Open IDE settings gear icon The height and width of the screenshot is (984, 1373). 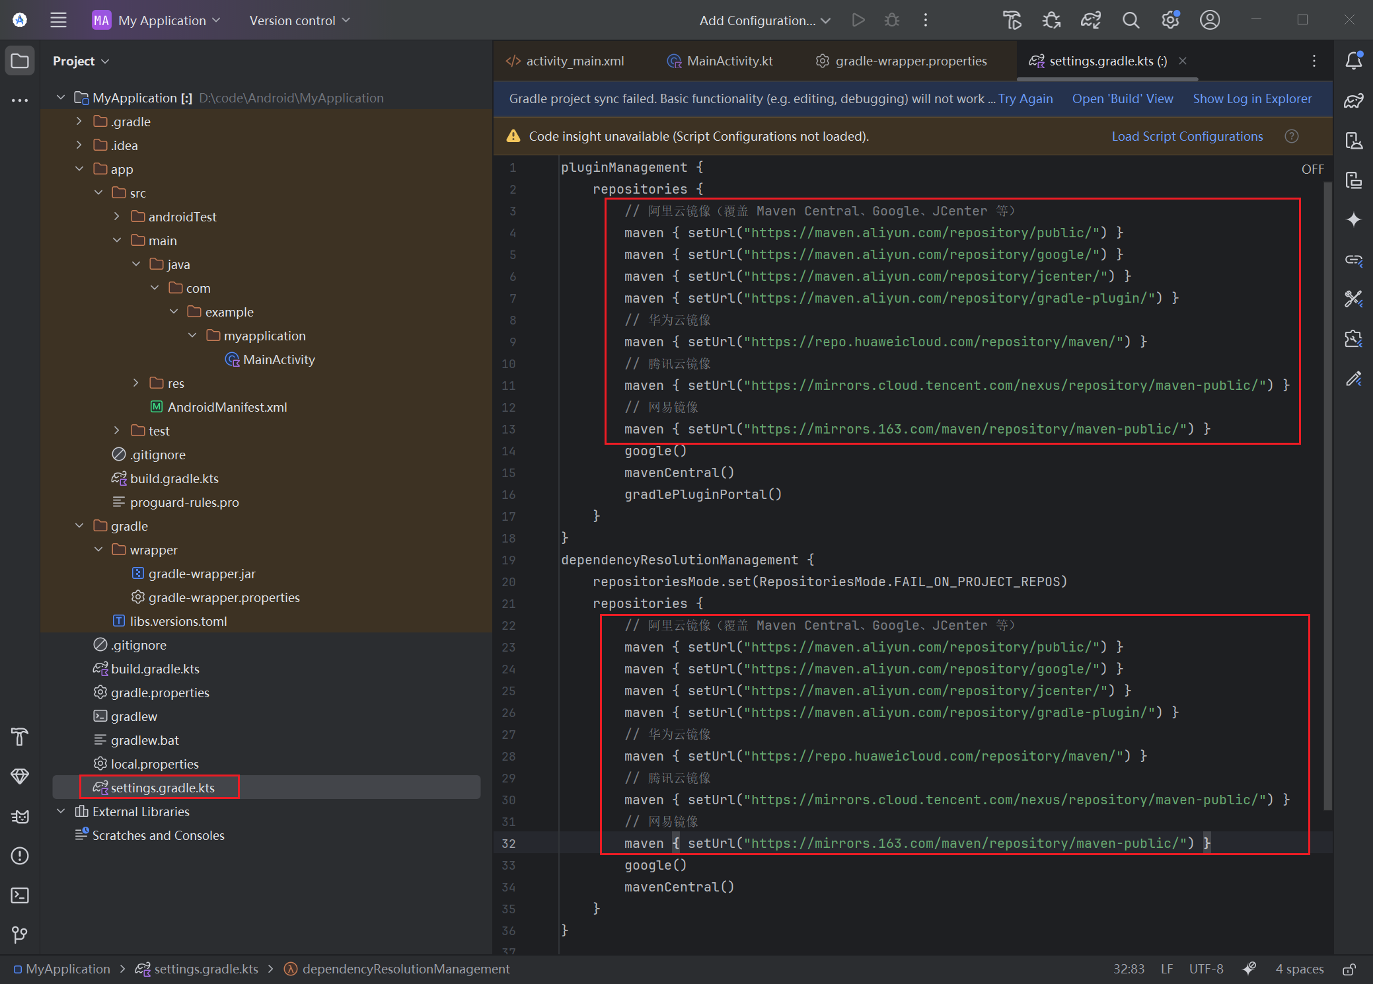(1170, 20)
